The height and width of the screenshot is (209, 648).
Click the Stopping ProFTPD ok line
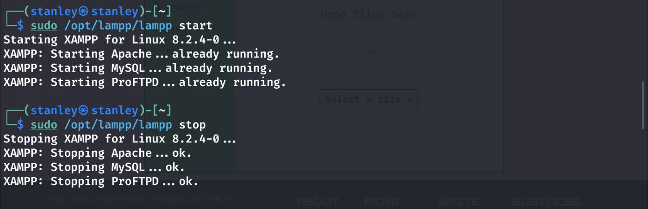pyautogui.click(x=100, y=181)
